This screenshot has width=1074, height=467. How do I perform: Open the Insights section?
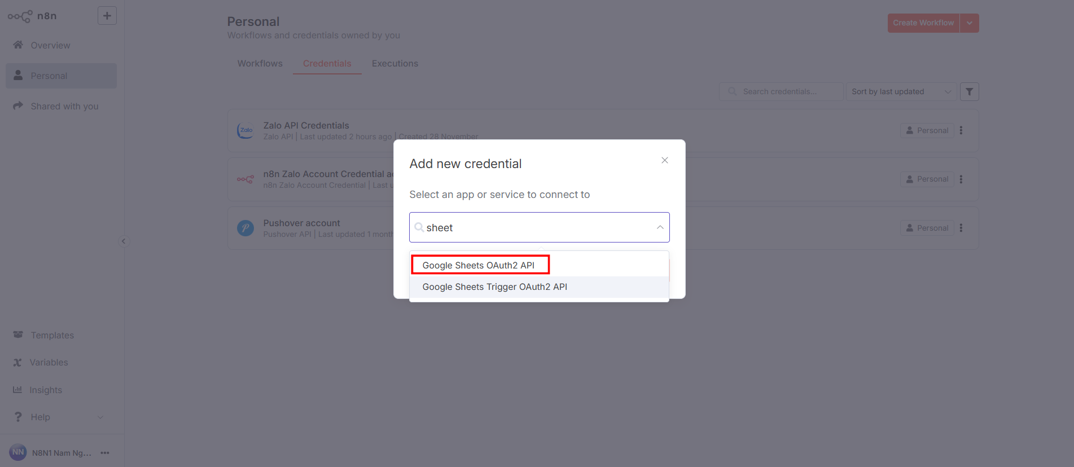point(46,389)
